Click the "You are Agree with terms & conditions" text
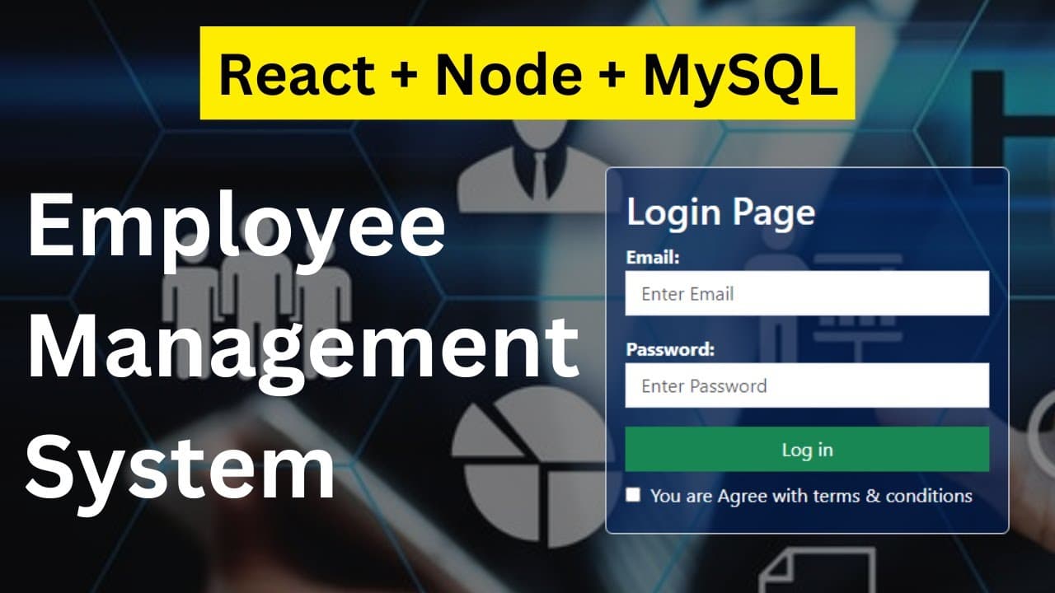The width and height of the screenshot is (1055, 593). click(x=811, y=496)
